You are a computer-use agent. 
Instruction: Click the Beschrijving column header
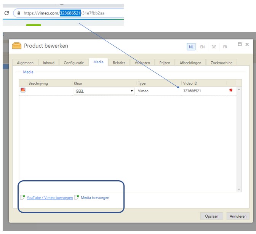[50, 83]
